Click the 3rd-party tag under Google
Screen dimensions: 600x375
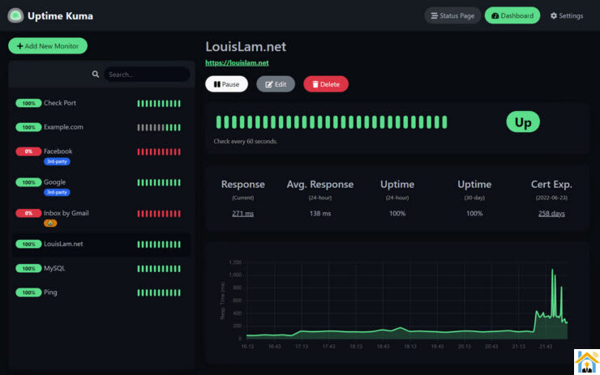point(57,192)
